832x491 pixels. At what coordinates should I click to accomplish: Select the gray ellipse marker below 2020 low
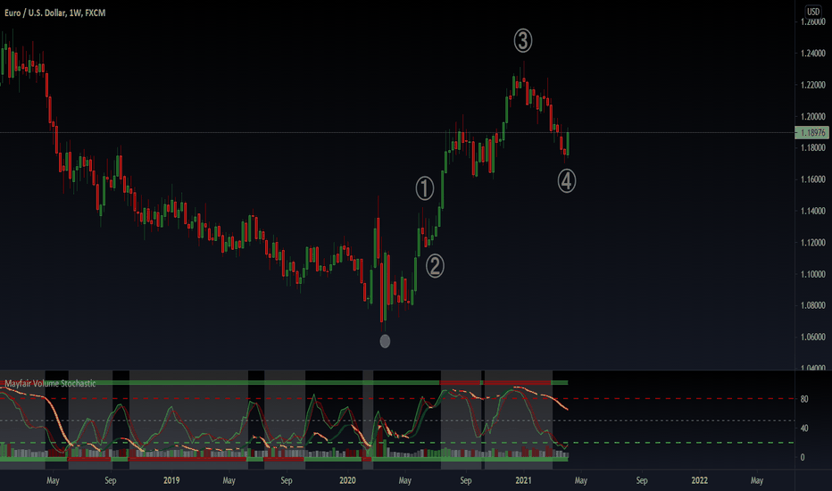(386, 341)
